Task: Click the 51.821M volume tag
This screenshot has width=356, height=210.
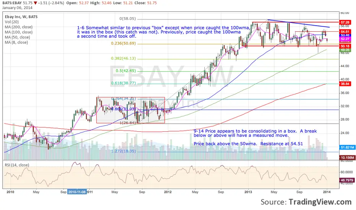Action: click(x=347, y=147)
